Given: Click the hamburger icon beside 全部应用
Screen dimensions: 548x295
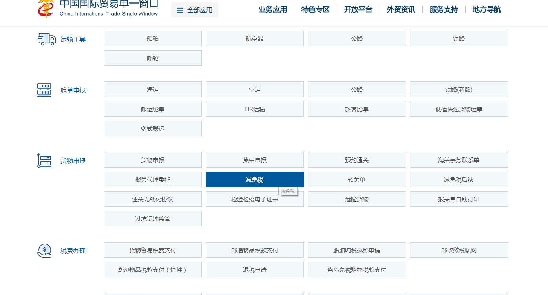Looking at the screenshot, I should pos(180,10).
